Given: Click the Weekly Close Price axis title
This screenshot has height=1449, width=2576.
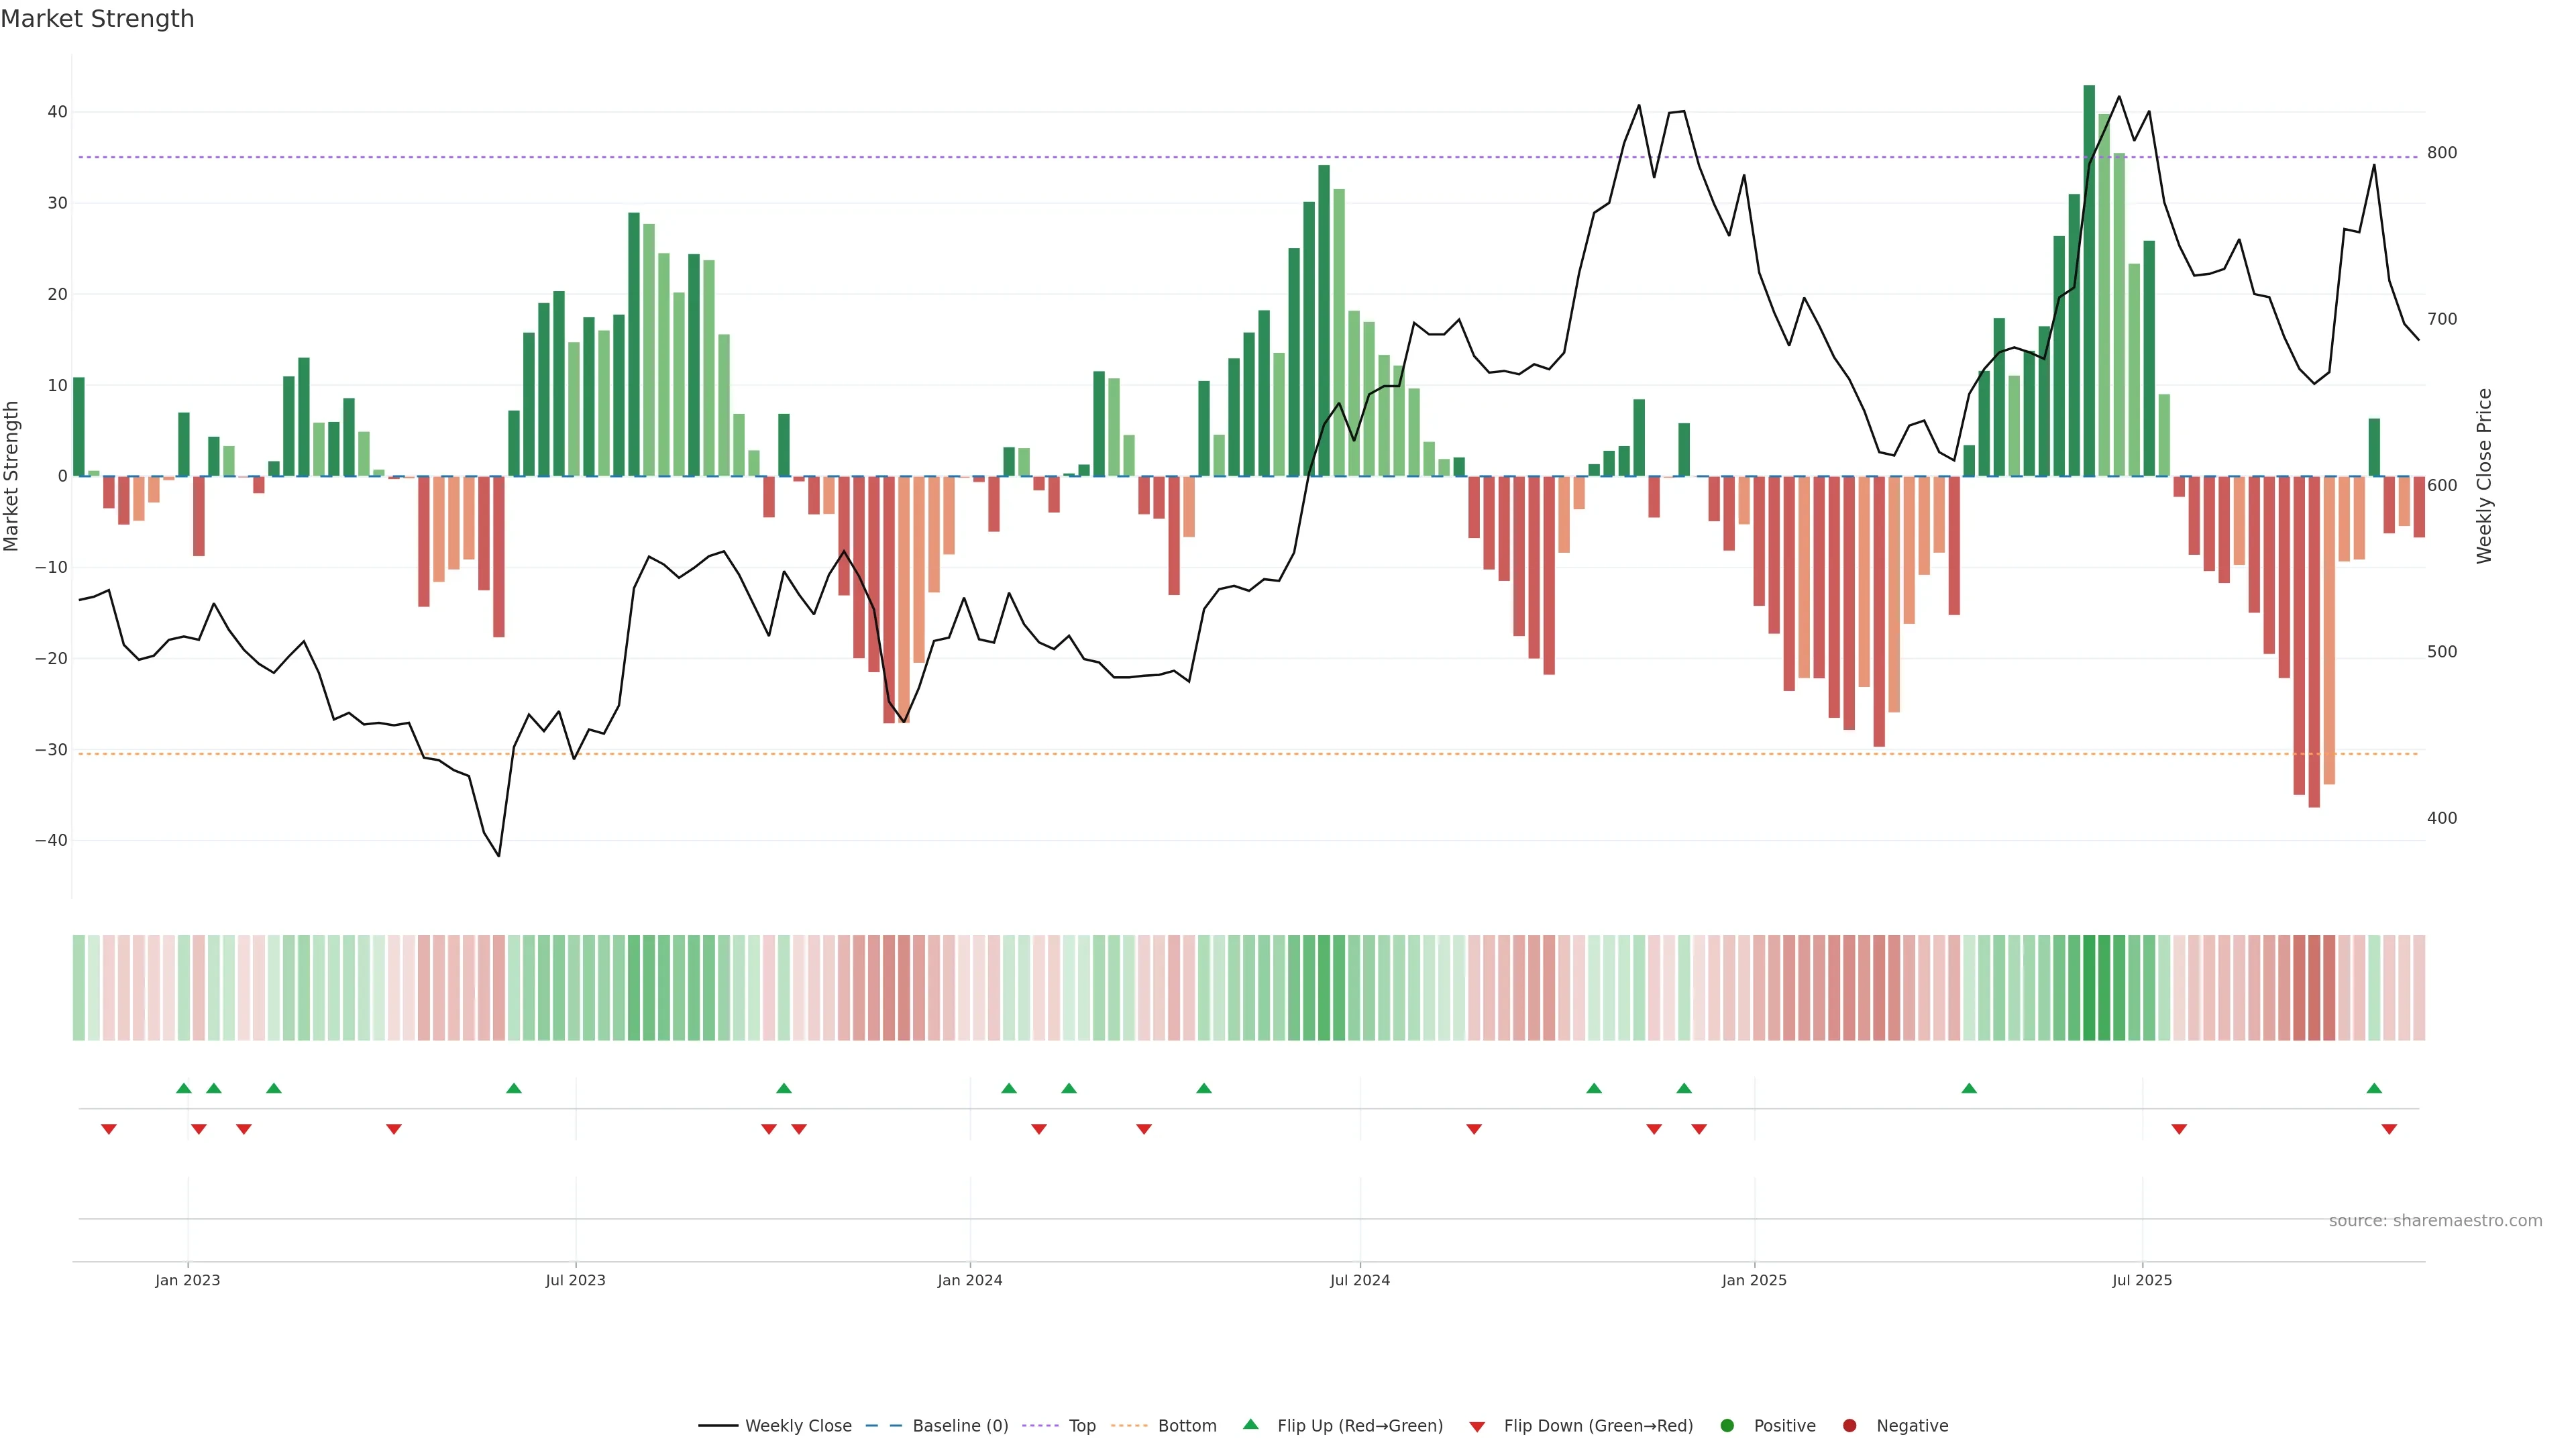Looking at the screenshot, I should [x=2485, y=476].
